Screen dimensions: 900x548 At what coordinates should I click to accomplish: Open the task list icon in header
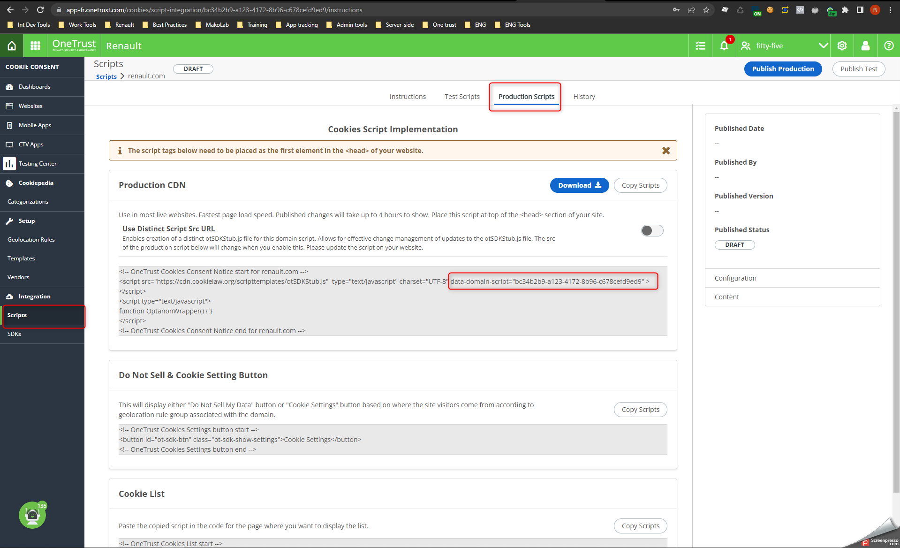(701, 46)
